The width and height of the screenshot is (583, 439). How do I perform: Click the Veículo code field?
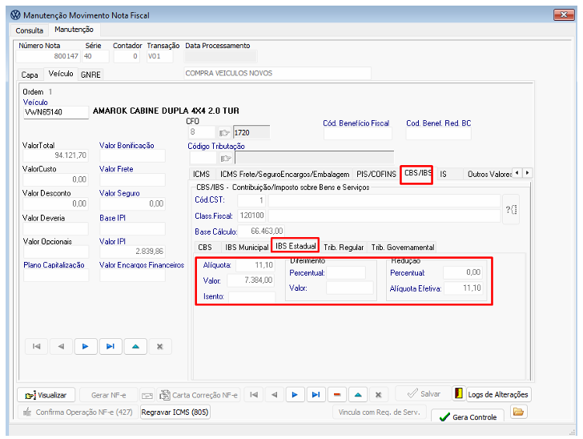click(56, 112)
